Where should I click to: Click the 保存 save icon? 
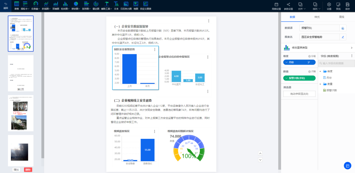coord(347,5)
